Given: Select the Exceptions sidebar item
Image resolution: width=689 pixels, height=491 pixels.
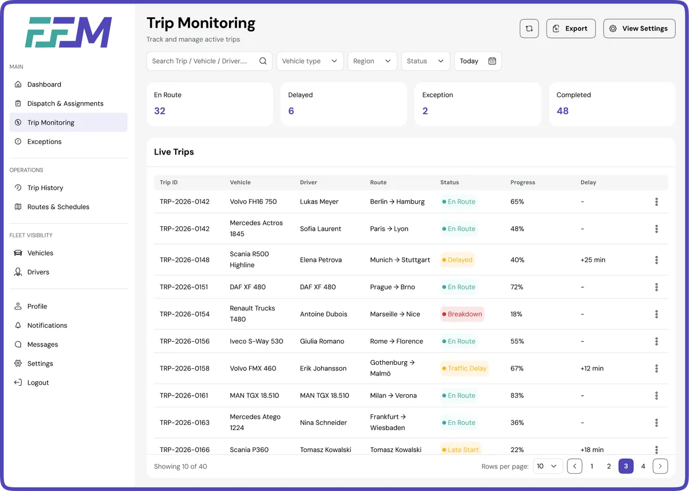Looking at the screenshot, I should [44, 141].
